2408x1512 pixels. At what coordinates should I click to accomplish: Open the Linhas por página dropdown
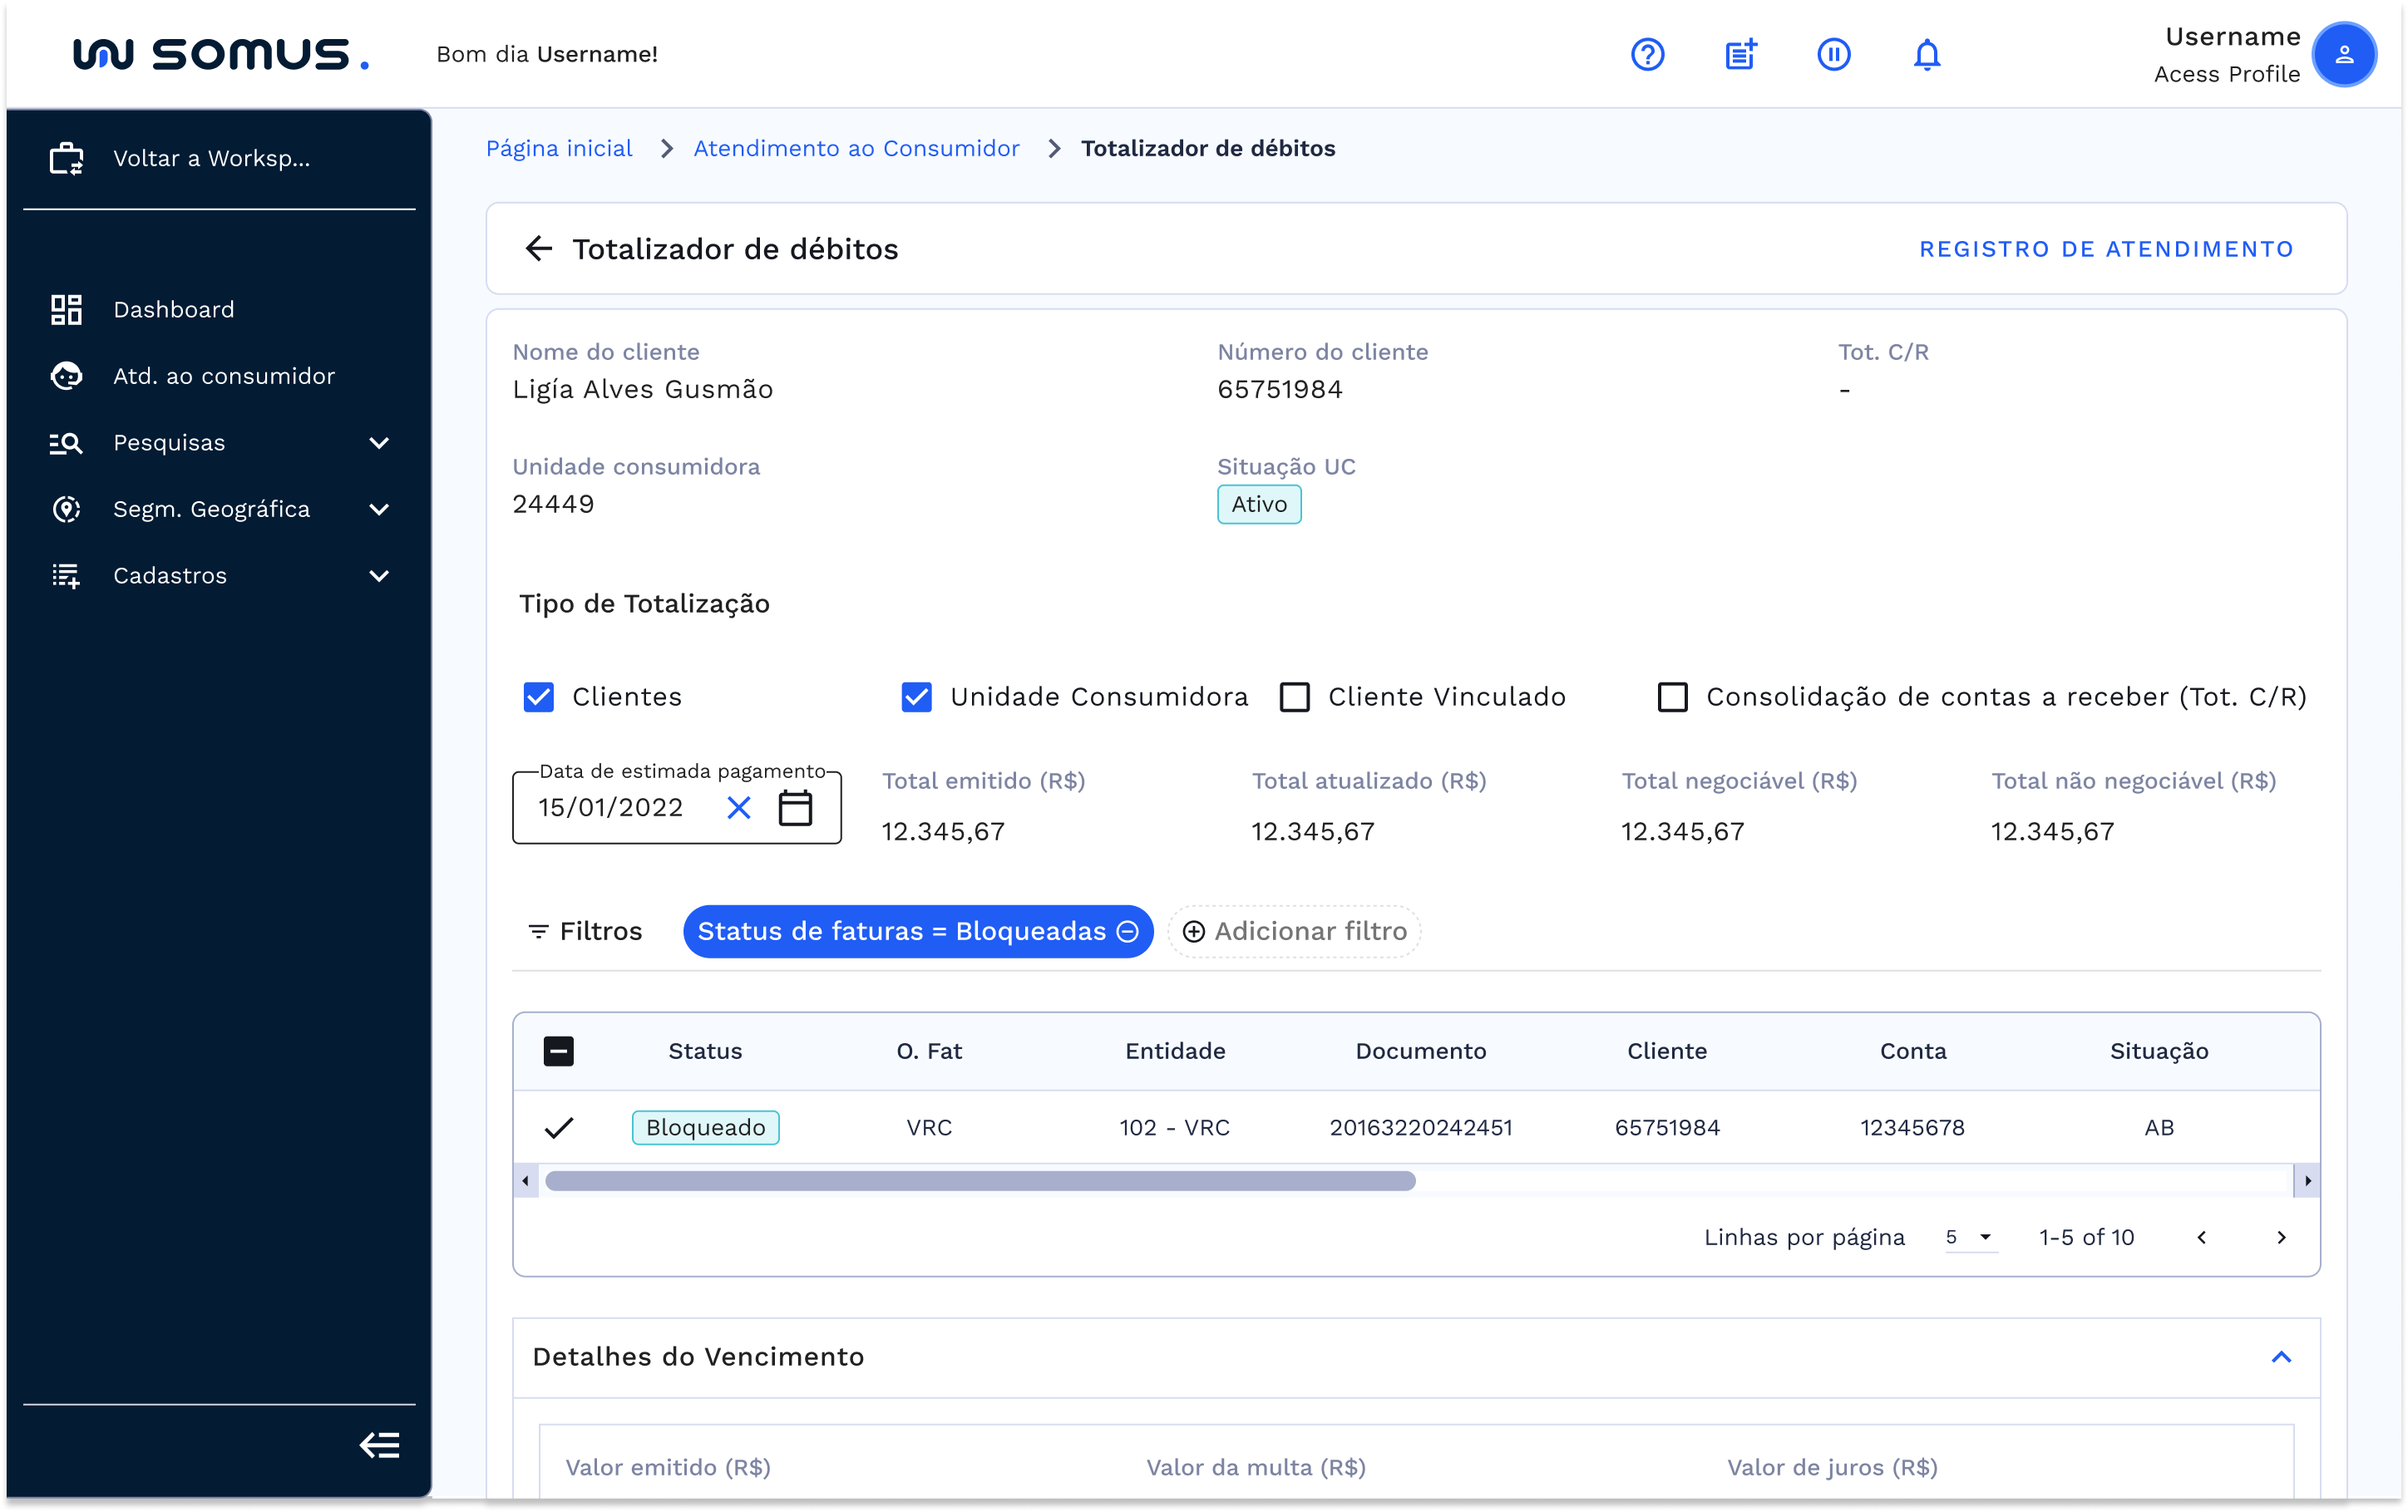[1968, 1237]
